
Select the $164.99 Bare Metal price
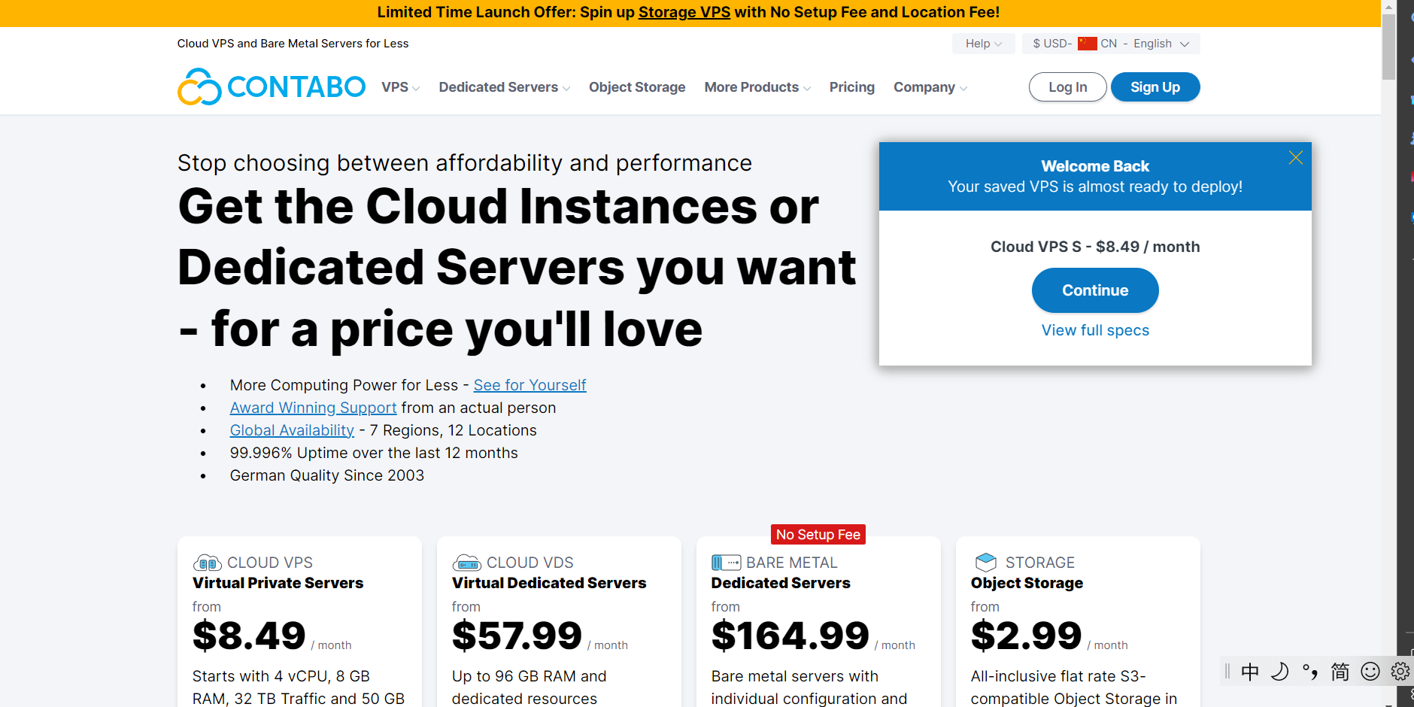[x=790, y=636]
